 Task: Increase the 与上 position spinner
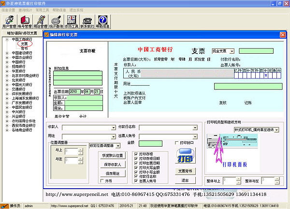pyautogui.click(x=81, y=149)
